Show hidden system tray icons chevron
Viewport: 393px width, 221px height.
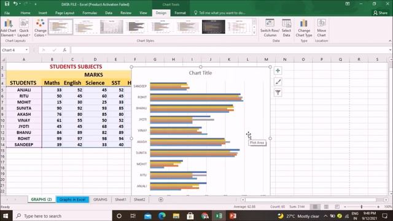tap(325, 215)
